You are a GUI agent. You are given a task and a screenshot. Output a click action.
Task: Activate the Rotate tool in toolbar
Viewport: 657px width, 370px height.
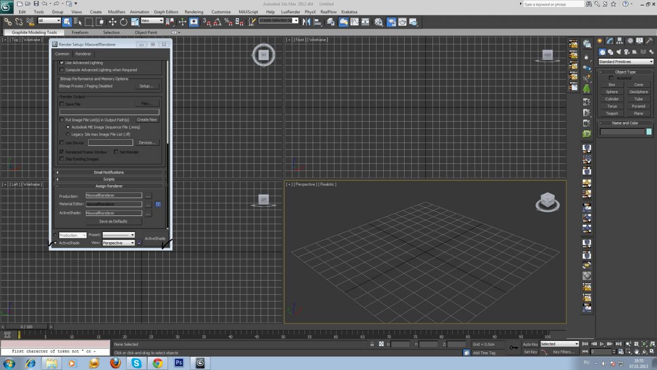[x=124, y=22]
